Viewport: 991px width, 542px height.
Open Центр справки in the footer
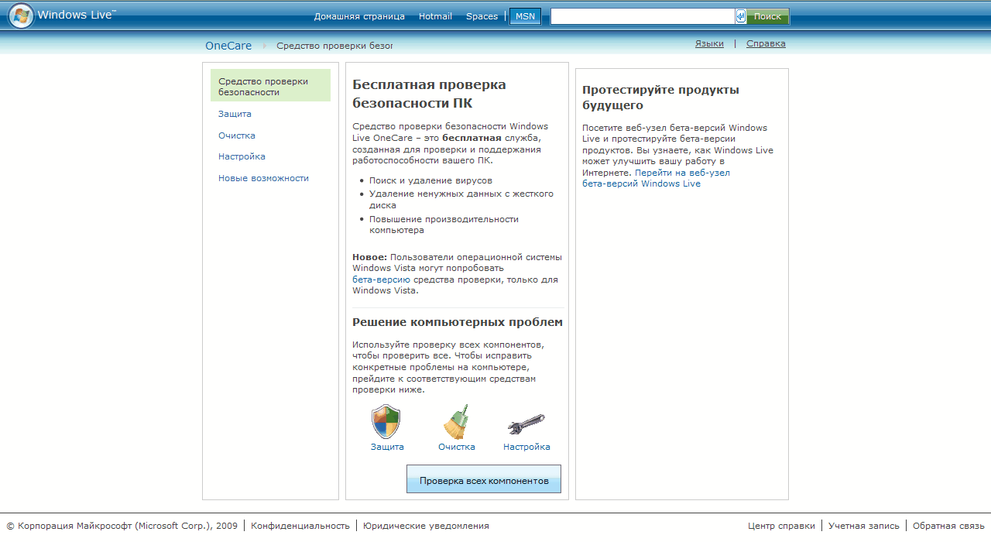[x=781, y=526]
